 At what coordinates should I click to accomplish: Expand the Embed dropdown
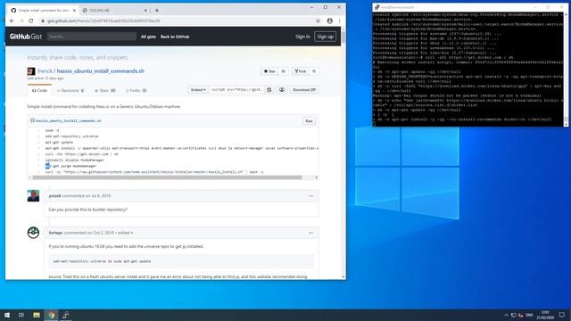coord(198,90)
